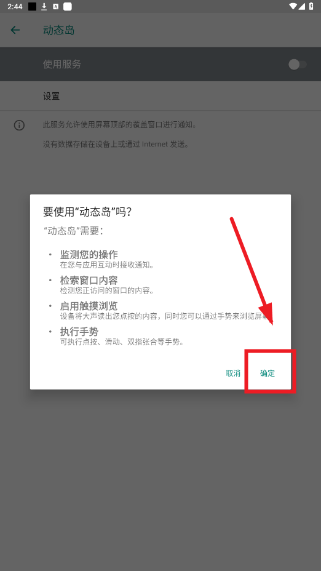The image size is (321, 571).
Task: Tap the 执行手势 permission item
Action: coord(122,337)
